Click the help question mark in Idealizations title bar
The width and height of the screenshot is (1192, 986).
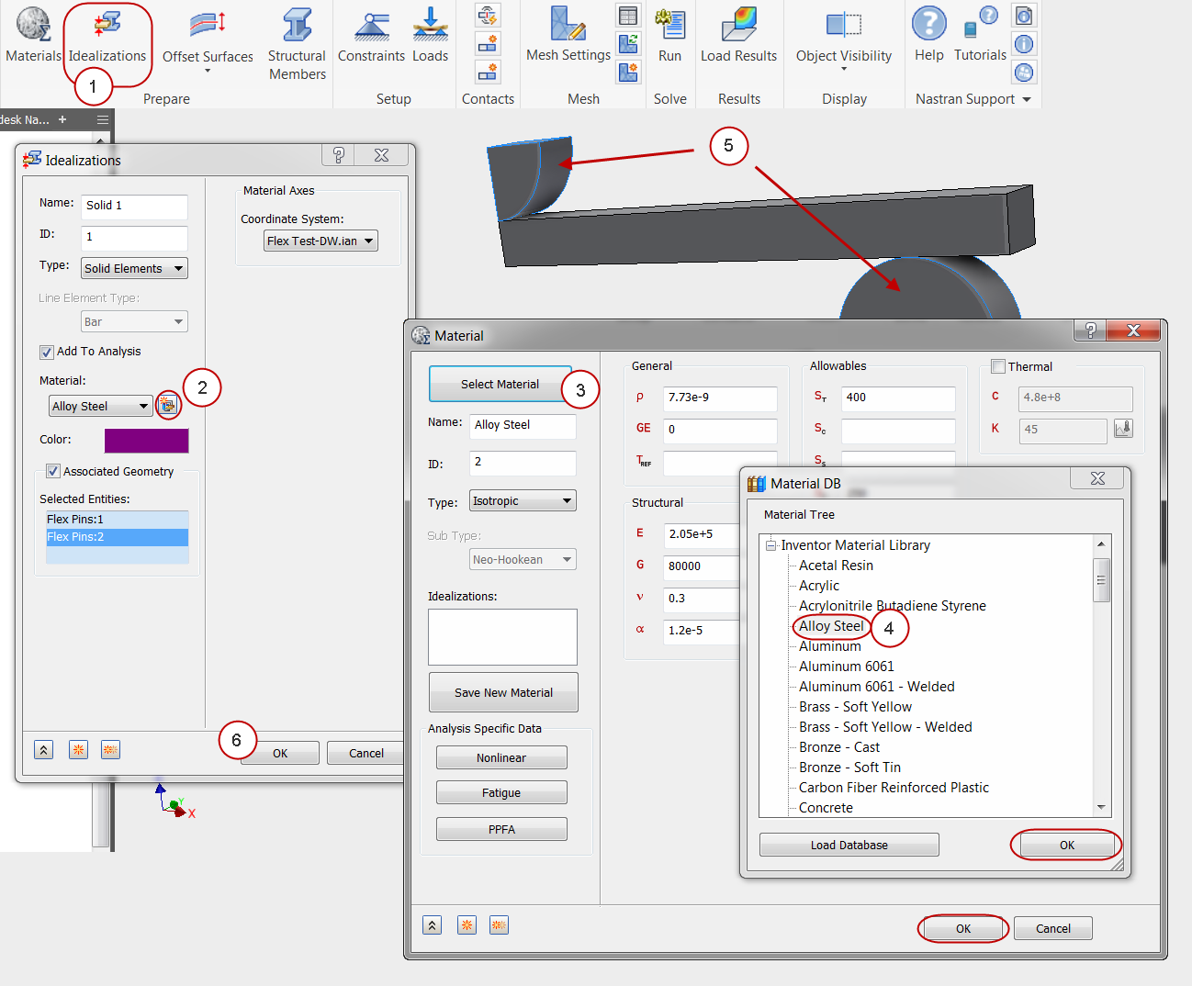point(338,155)
